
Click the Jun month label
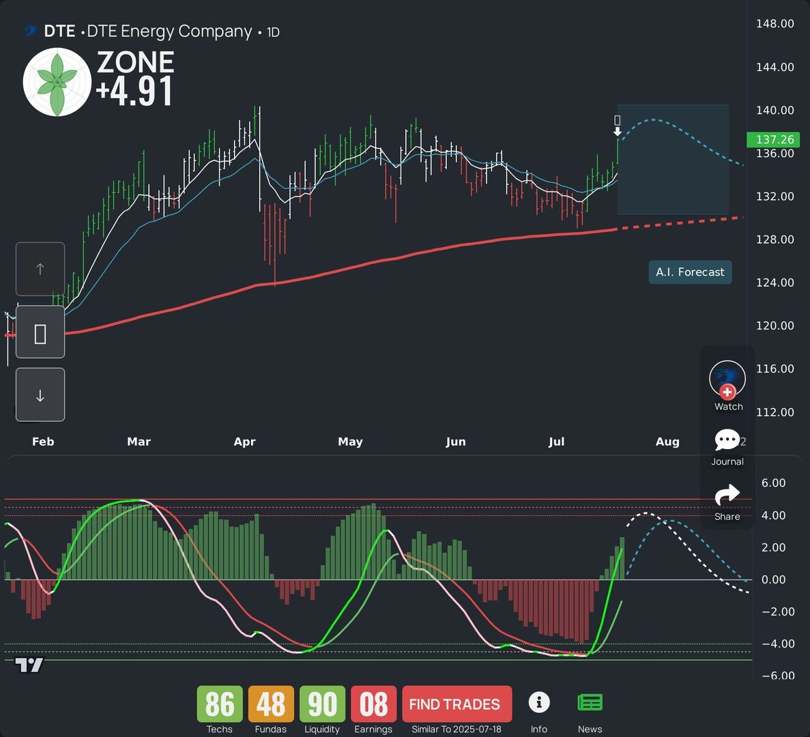pyautogui.click(x=456, y=442)
